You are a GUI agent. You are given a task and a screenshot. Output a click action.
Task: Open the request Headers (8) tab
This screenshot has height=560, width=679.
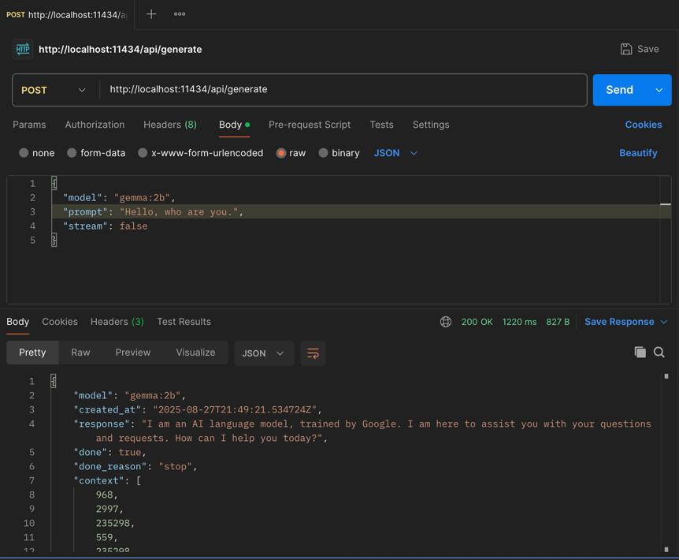click(170, 125)
